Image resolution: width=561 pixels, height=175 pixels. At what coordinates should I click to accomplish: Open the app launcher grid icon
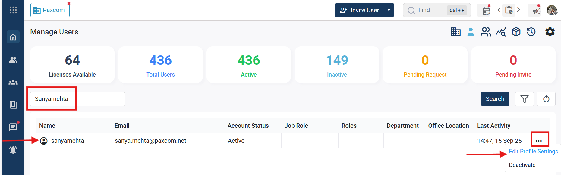[13, 10]
